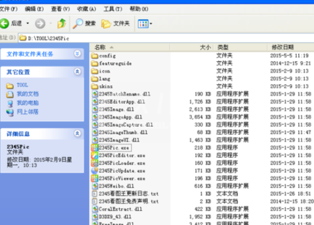This screenshot has width=314, height=225.
Task: Select 2345EditorApp.dll file icon
Action: tap(95, 101)
